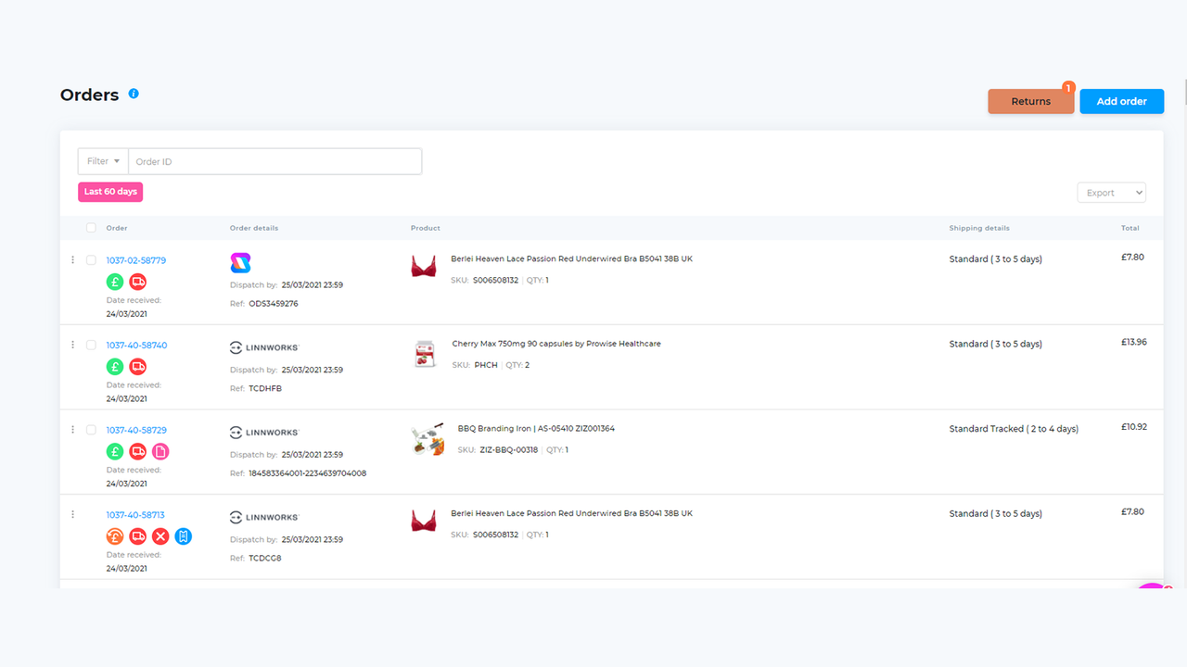1187x667 pixels.
Task: Click the orange refund icon on order 1037-40-58713
Action: [114, 535]
